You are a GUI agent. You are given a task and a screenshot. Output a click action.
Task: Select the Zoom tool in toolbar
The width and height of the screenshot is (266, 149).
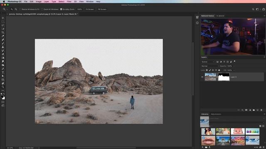point(3,87)
